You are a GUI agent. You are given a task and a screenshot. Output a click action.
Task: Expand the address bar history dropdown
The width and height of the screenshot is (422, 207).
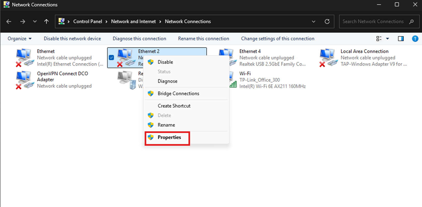(x=314, y=22)
